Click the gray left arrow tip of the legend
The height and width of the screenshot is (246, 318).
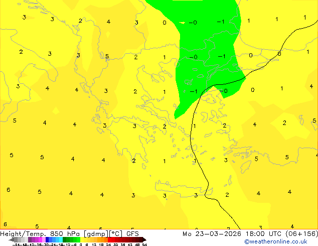point(11,239)
